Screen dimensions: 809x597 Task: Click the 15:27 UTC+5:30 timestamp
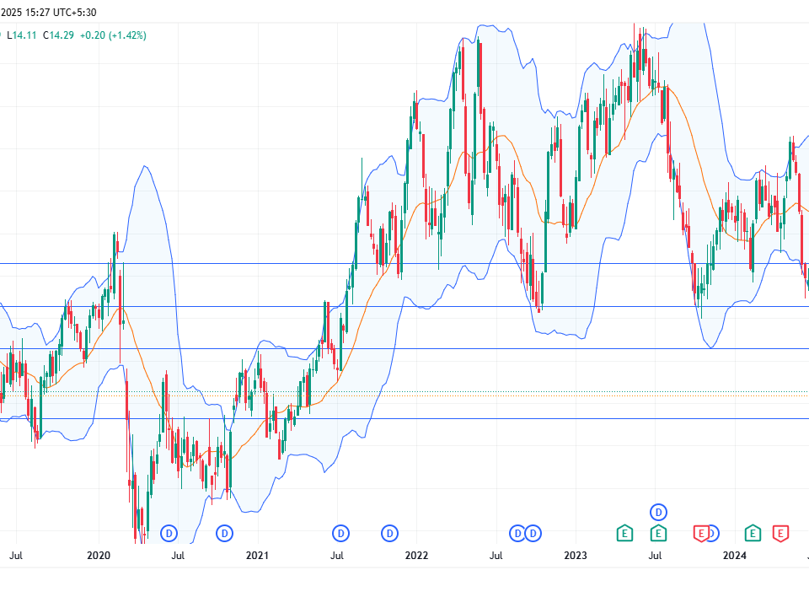[x=61, y=12]
